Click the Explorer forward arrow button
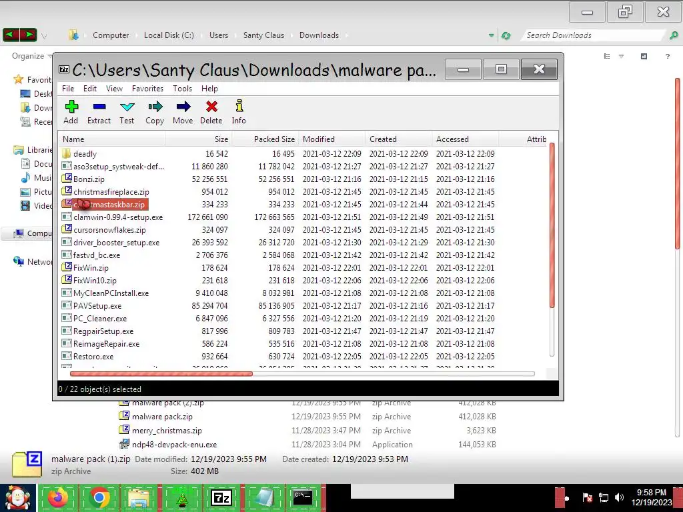This screenshot has height=512, width=683. [28, 35]
